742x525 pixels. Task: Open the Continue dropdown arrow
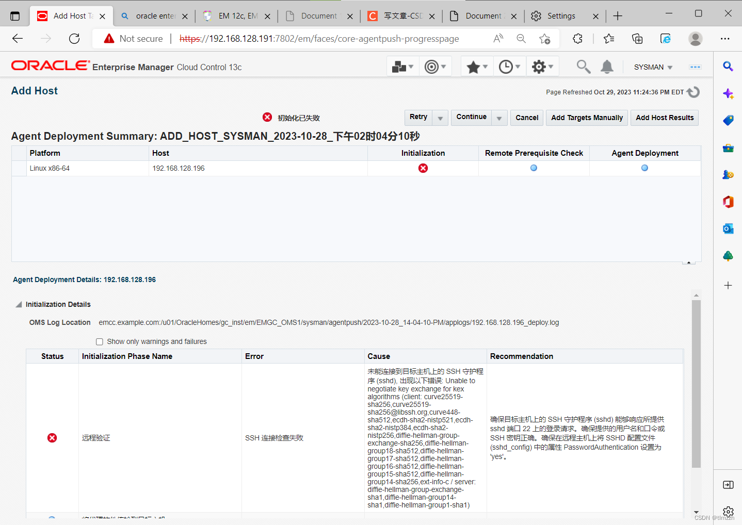point(499,118)
